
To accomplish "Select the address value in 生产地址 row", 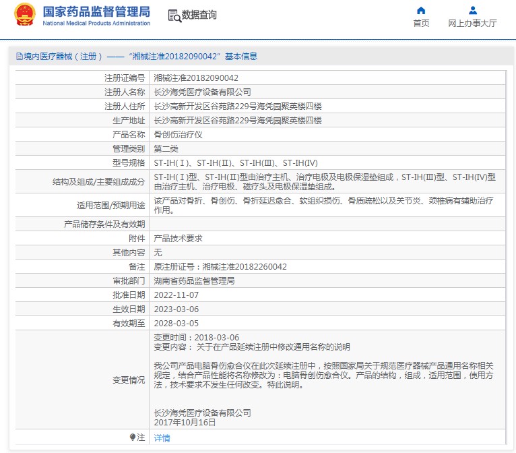I will (238, 121).
